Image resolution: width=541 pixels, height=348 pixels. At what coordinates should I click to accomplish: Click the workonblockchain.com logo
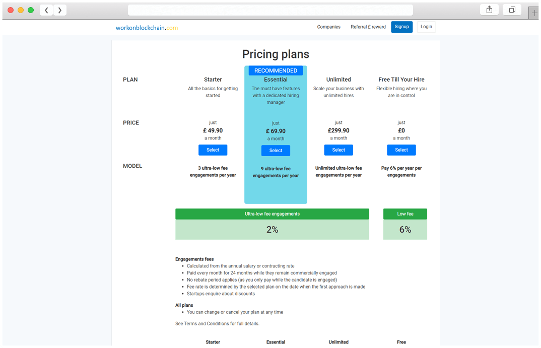coord(147,28)
